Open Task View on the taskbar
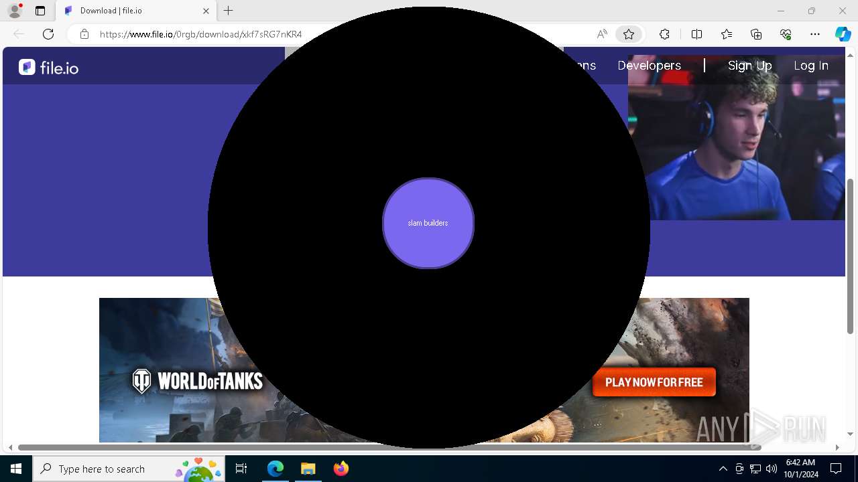The height and width of the screenshot is (482, 858). coord(241,469)
